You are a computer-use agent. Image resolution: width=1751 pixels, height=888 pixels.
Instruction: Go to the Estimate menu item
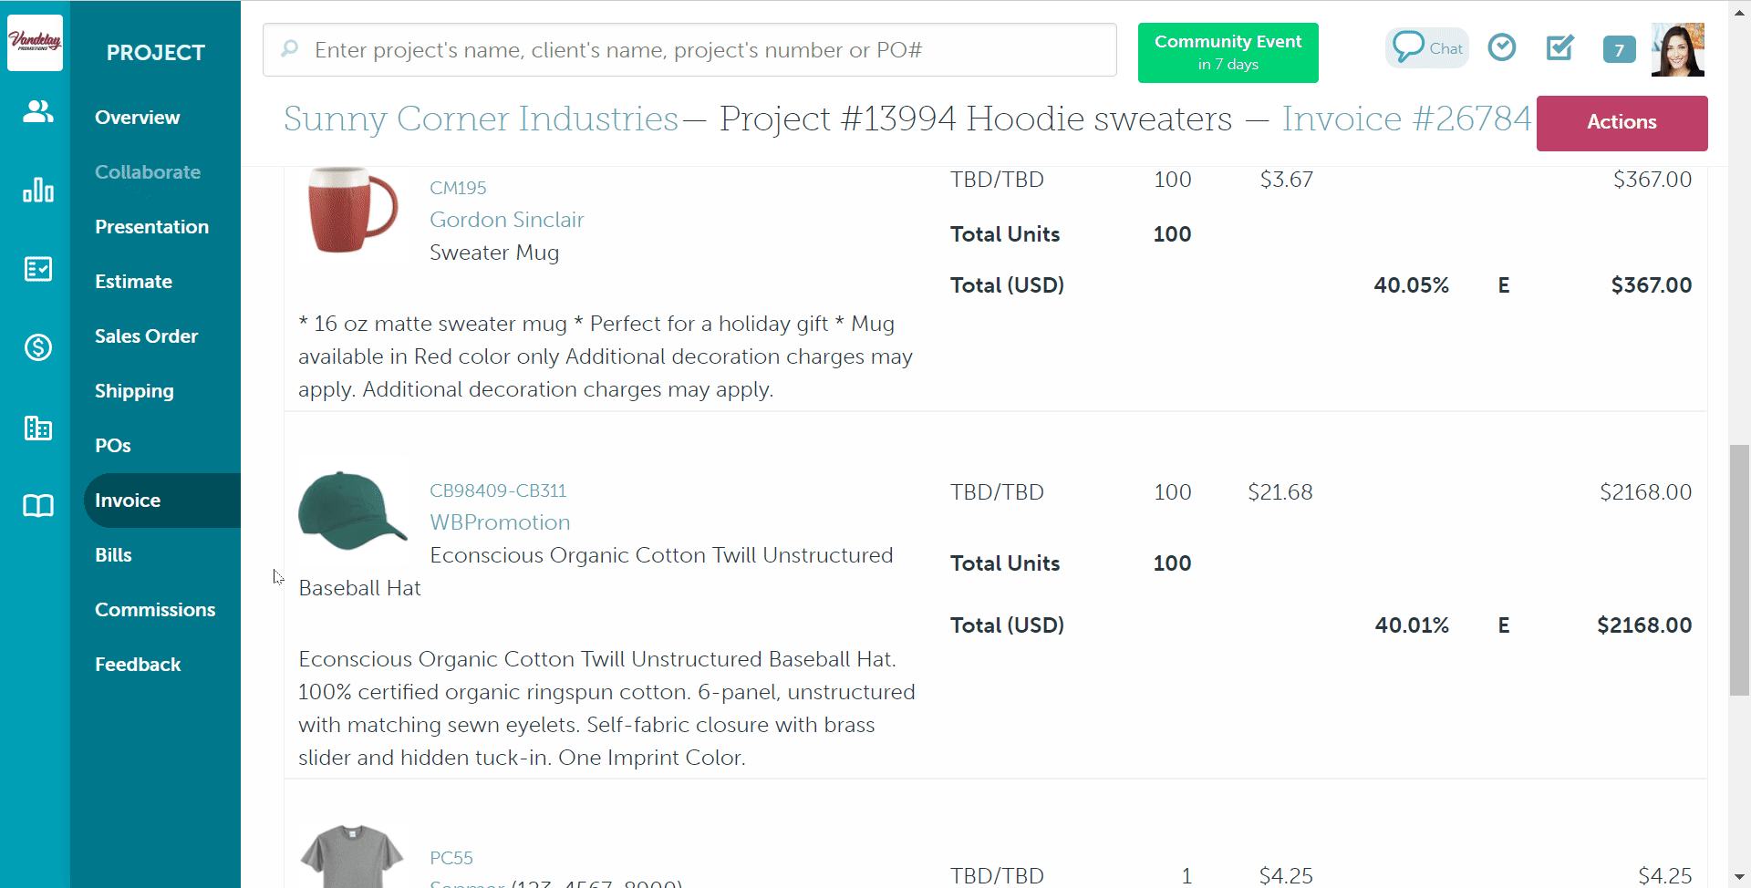[133, 282]
